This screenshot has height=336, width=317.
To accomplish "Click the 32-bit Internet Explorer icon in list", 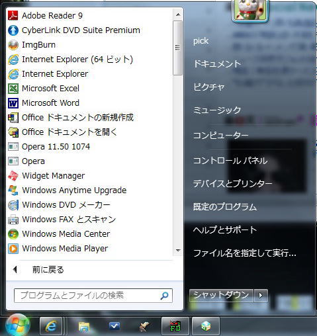I will [x=13, y=74].
